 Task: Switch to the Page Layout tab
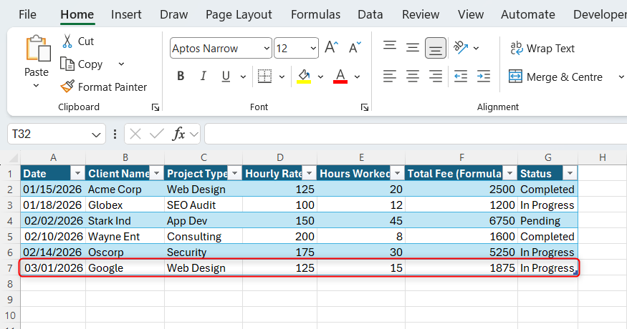pyautogui.click(x=239, y=15)
